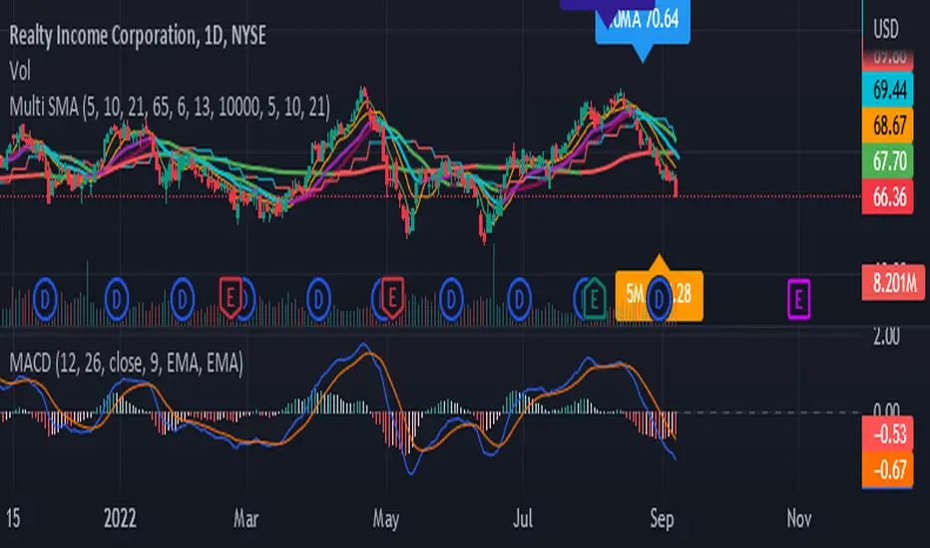Open the July dividend D marker
The image size is (930, 548).
coord(520,299)
